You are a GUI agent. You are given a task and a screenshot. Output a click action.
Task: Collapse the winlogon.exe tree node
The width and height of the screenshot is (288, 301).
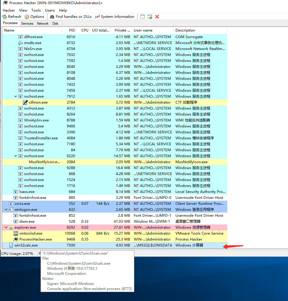(x=6, y=209)
